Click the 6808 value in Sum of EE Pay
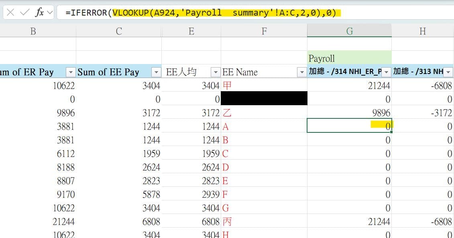The height and width of the screenshot is (238, 454). 151,222
